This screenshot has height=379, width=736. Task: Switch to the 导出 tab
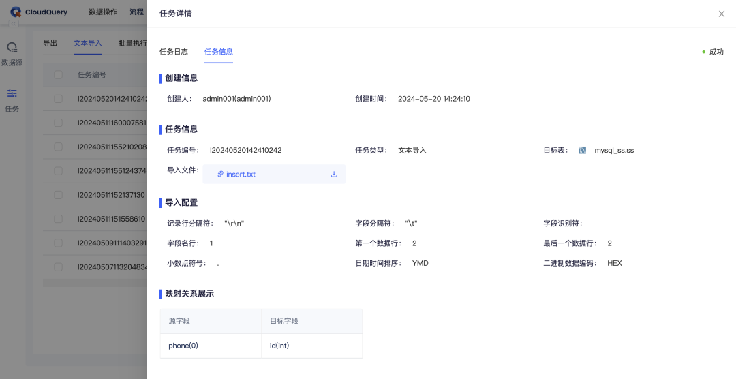[50, 43]
